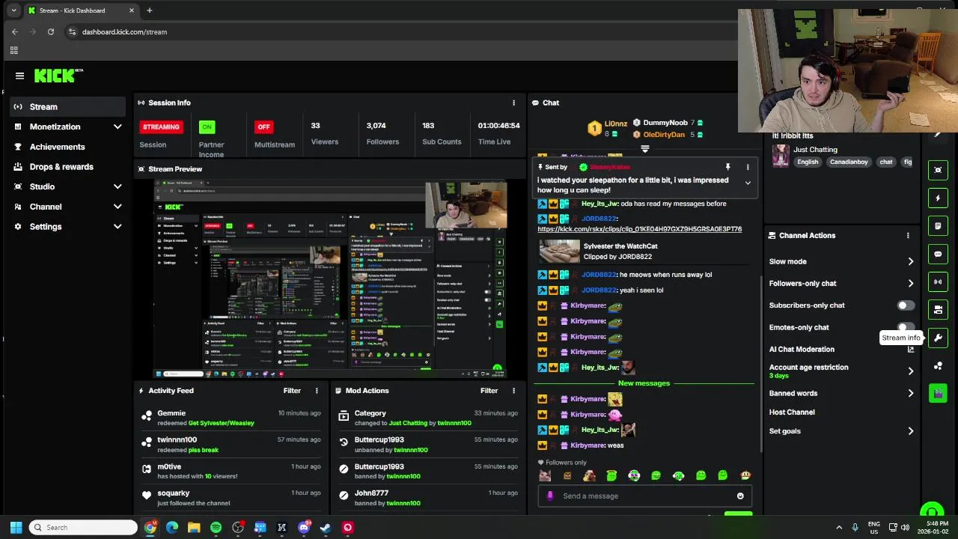The height and width of the screenshot is (539, 958).
Task: Open a new browser tab
Action: click(x=149, y=10)
